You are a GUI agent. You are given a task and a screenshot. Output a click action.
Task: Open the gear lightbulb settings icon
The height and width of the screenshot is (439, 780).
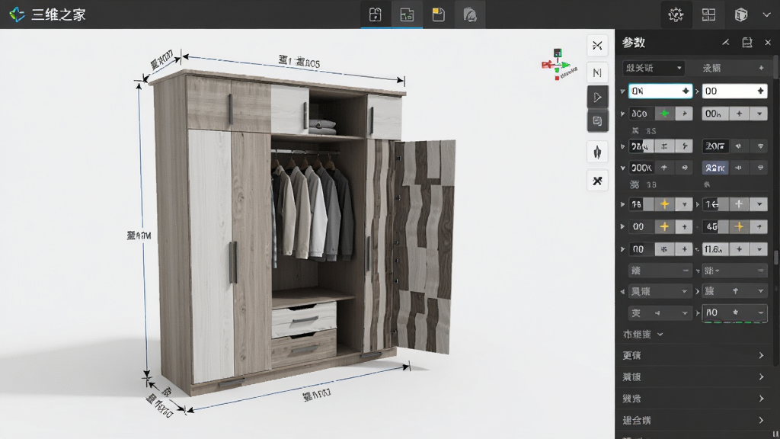[x=676, y=14]
